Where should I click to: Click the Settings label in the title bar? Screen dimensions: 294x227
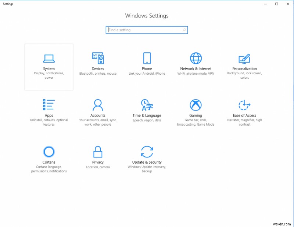[x=8, y=4]
